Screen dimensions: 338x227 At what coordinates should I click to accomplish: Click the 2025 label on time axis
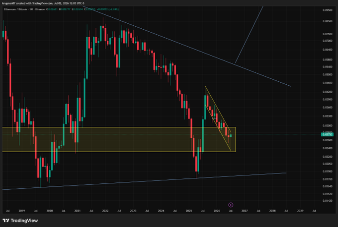[189, 211]
